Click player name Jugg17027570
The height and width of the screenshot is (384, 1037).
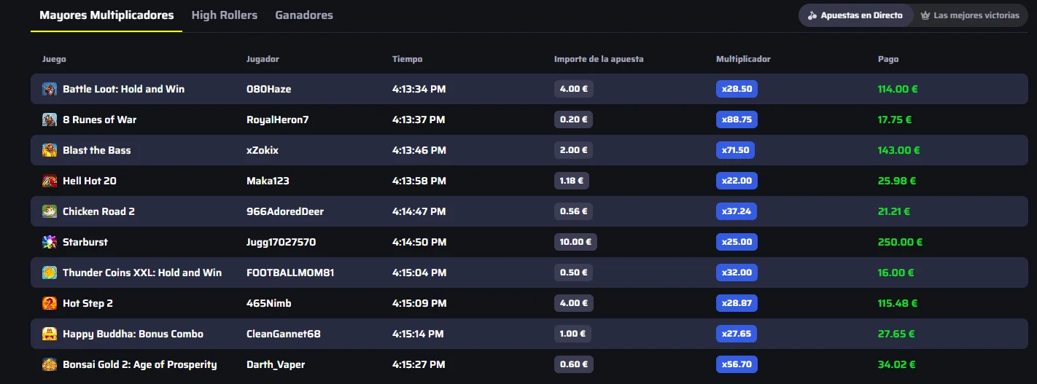(x=281, y=242)
